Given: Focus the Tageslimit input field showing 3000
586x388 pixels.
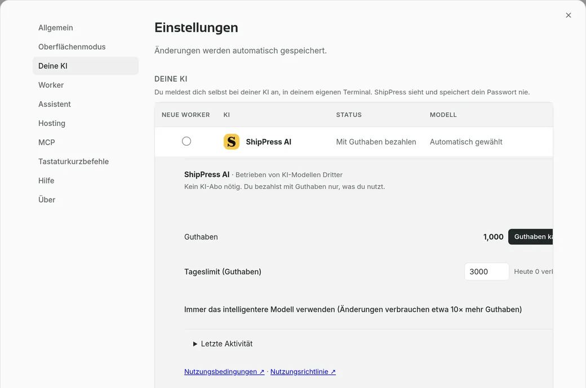Looking at the screenshot, I should coord(487,272).
